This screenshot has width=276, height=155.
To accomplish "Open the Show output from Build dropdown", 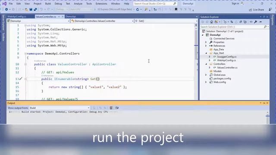I will [x=60, y=108].
